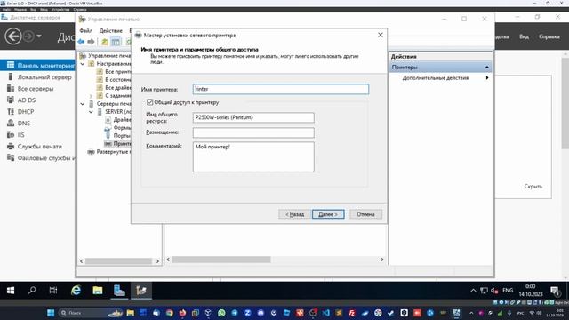Collapse the Настраиваемые фильтры tree node
This screenshot has height=320, width=569.
(x=83, y=64)
